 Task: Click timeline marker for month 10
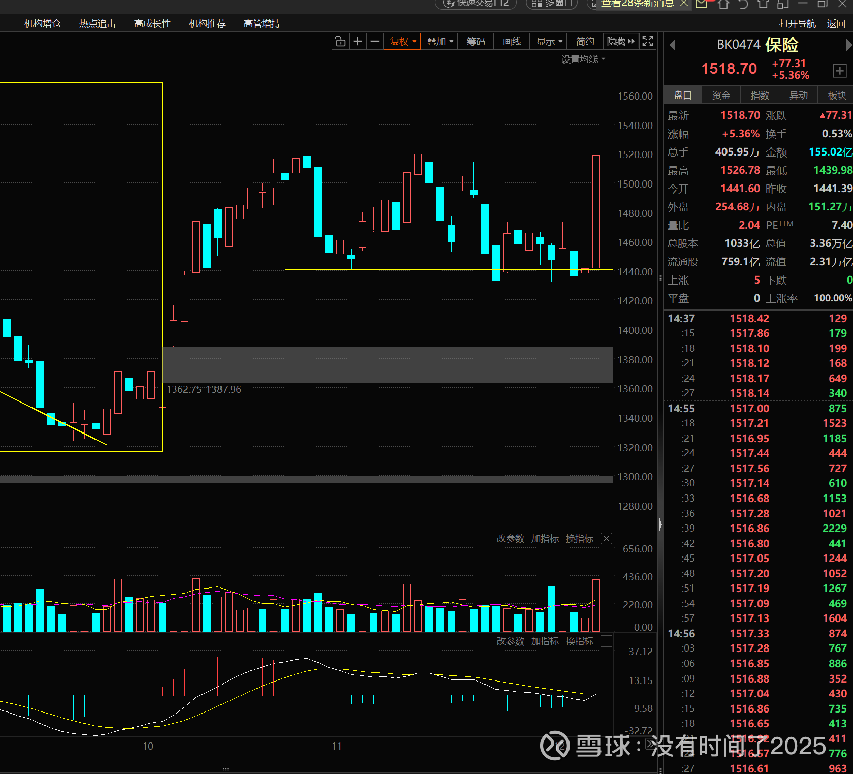pos(148,746)
